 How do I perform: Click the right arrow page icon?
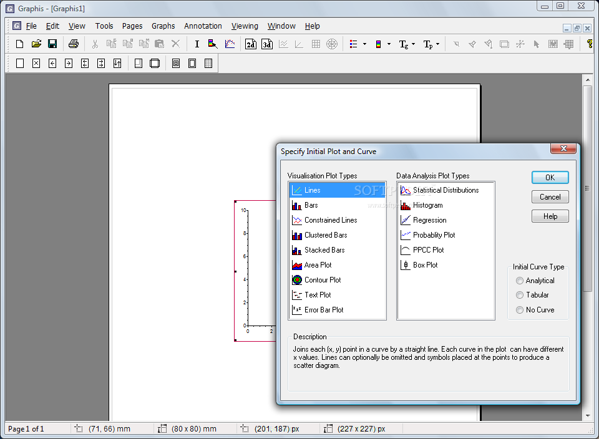(x=69, y=64)
